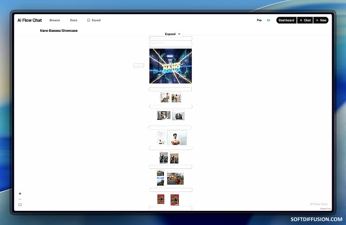
Task: Click the Pro plan label
Action: (x=259, y=20)
